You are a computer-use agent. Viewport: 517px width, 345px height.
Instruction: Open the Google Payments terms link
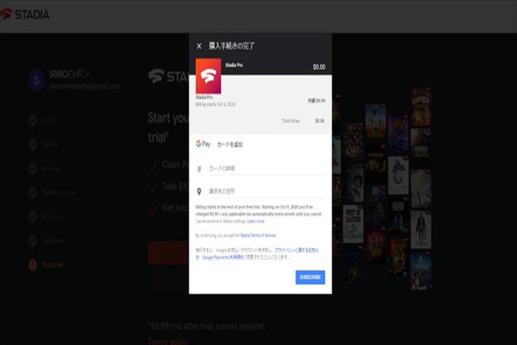(x=223, y=257)
